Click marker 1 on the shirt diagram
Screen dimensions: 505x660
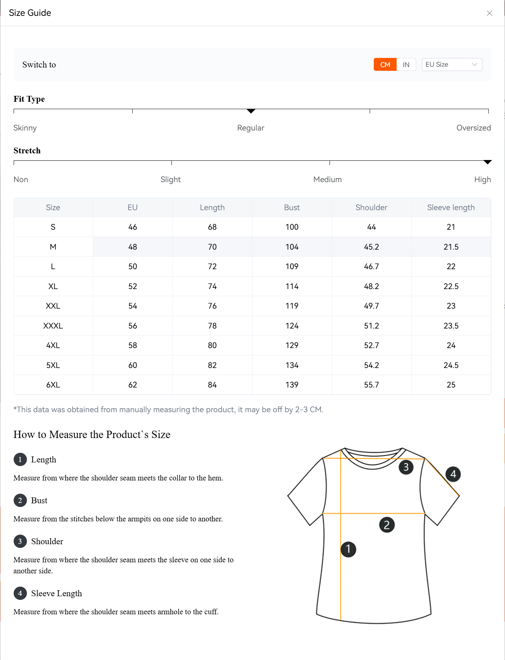pos(348,549)
